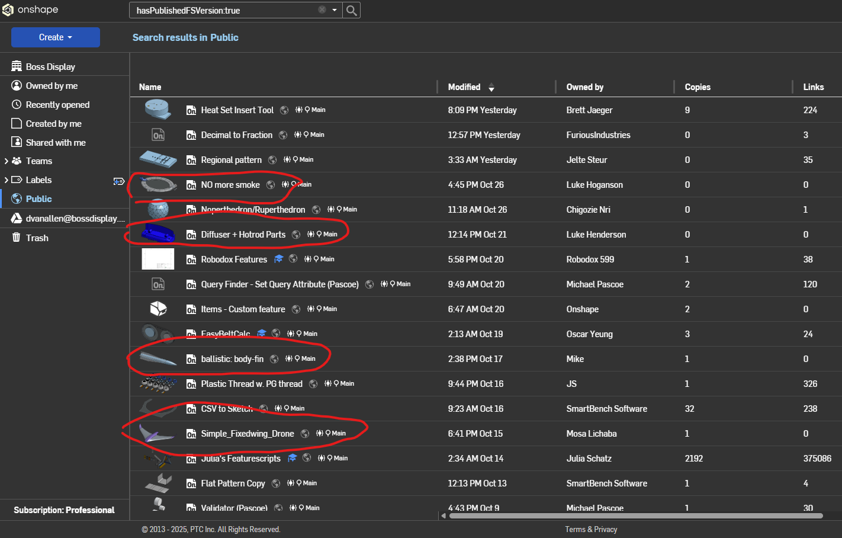Open the Create dropdown button
The height and width of the screenshot is (538, 842).
tap(56, 37)
